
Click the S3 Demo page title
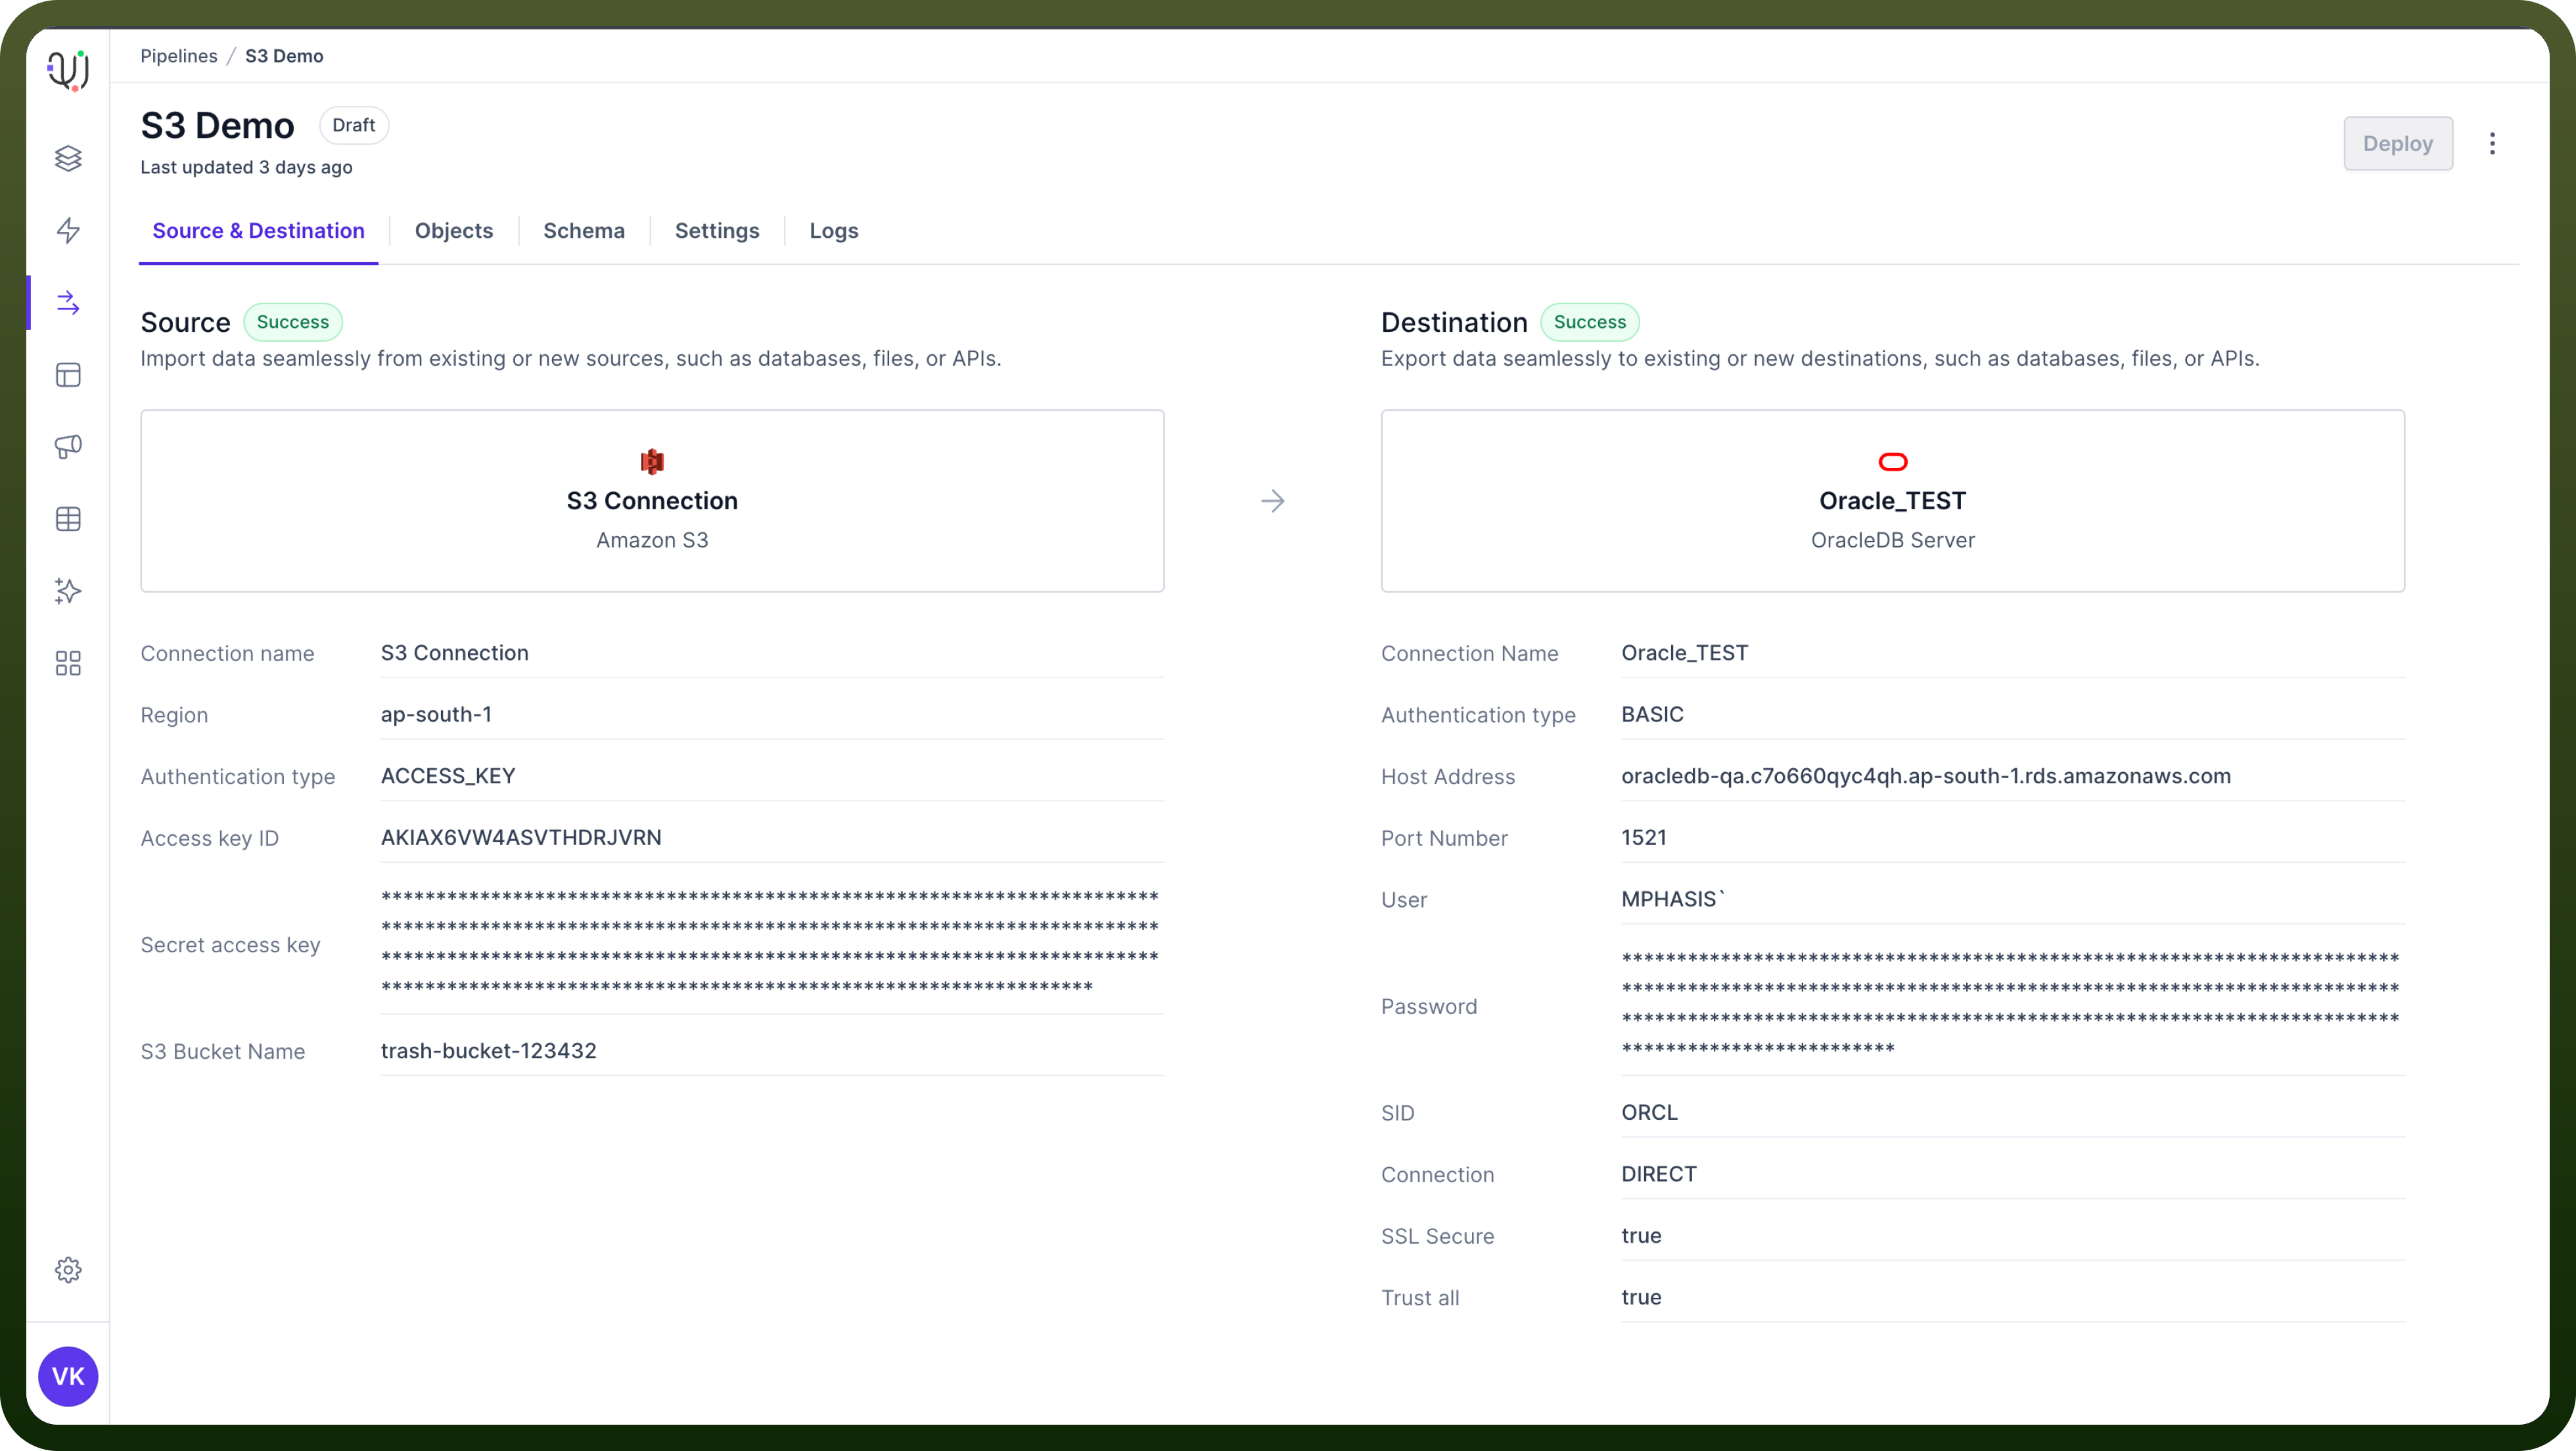pyautogui.click(x=218, y=126)
